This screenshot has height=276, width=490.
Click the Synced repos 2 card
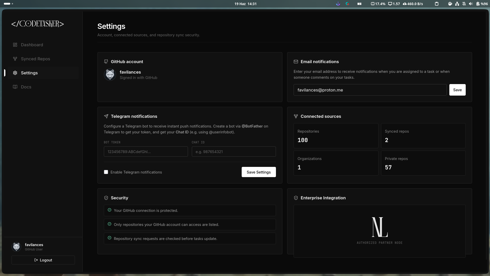(x=423, y=136)
